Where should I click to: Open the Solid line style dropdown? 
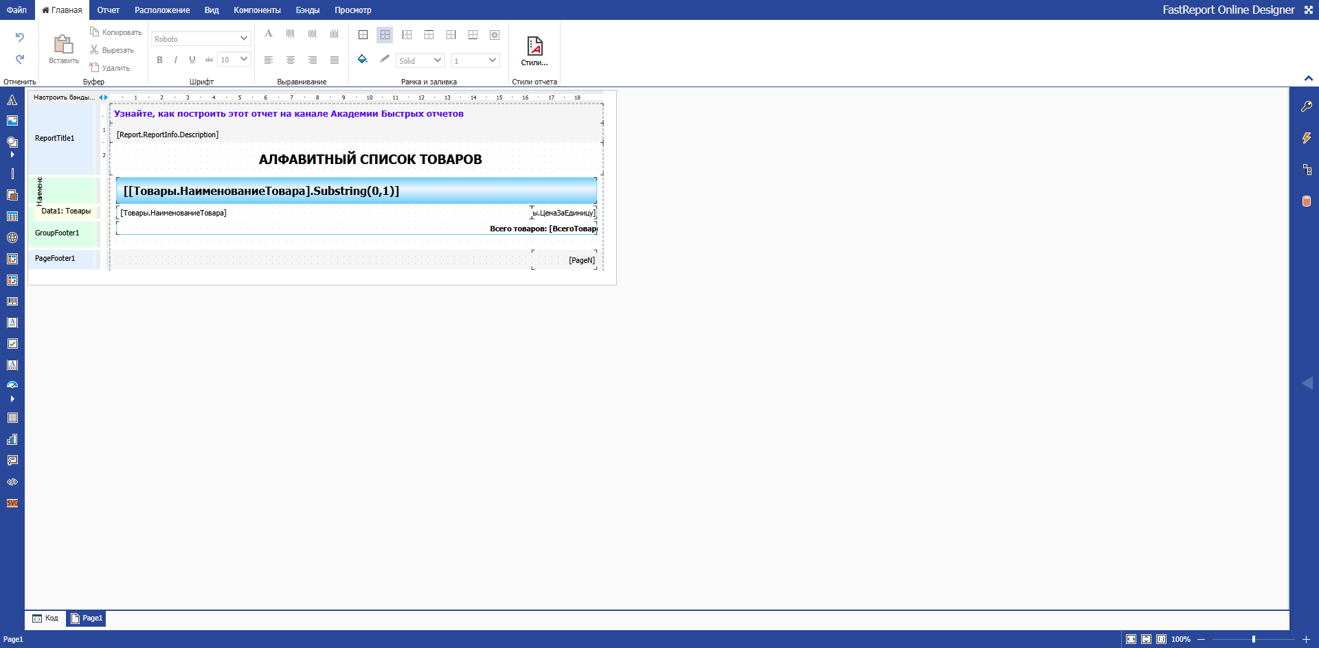click(420, 60)
